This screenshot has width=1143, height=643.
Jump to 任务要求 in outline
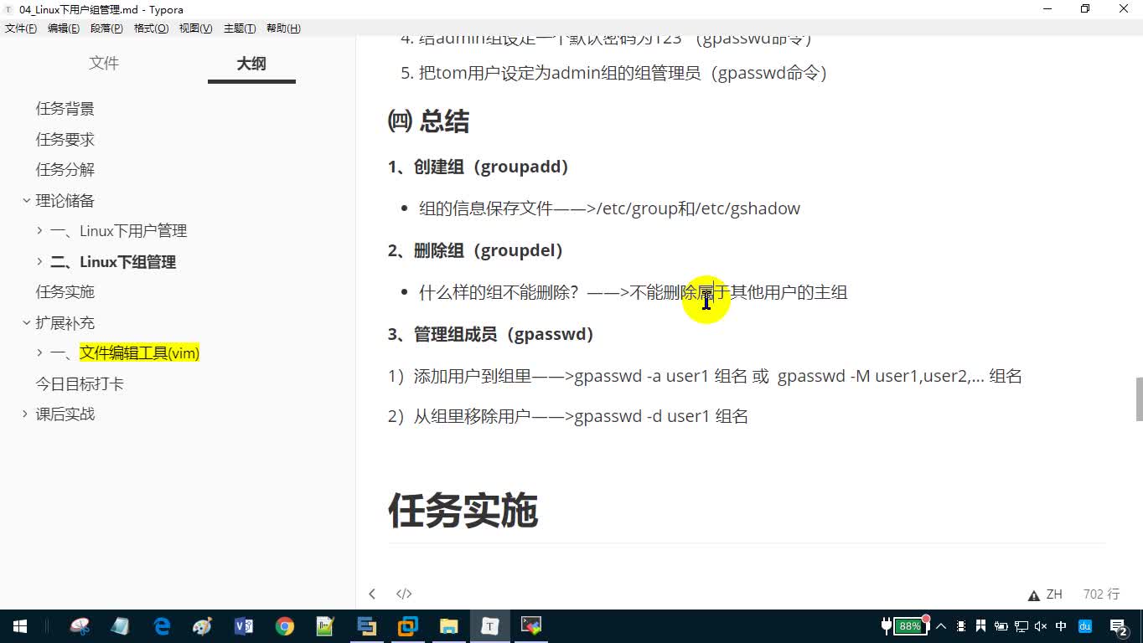(x=65, y=139)
